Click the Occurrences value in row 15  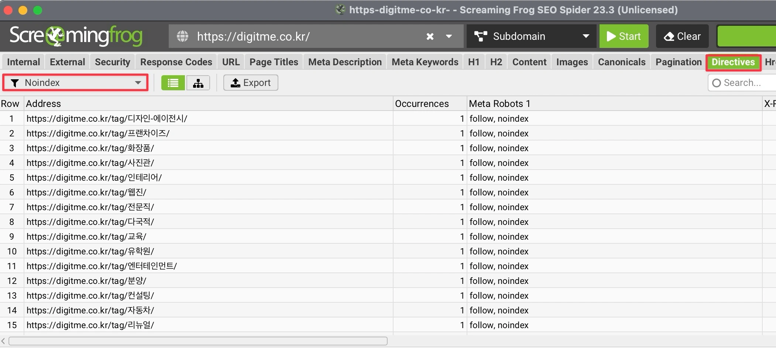tap(462, 325)
